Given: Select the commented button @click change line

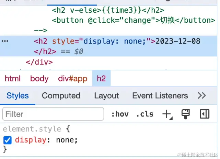Looking at the screenshot, I should [134, 21].
